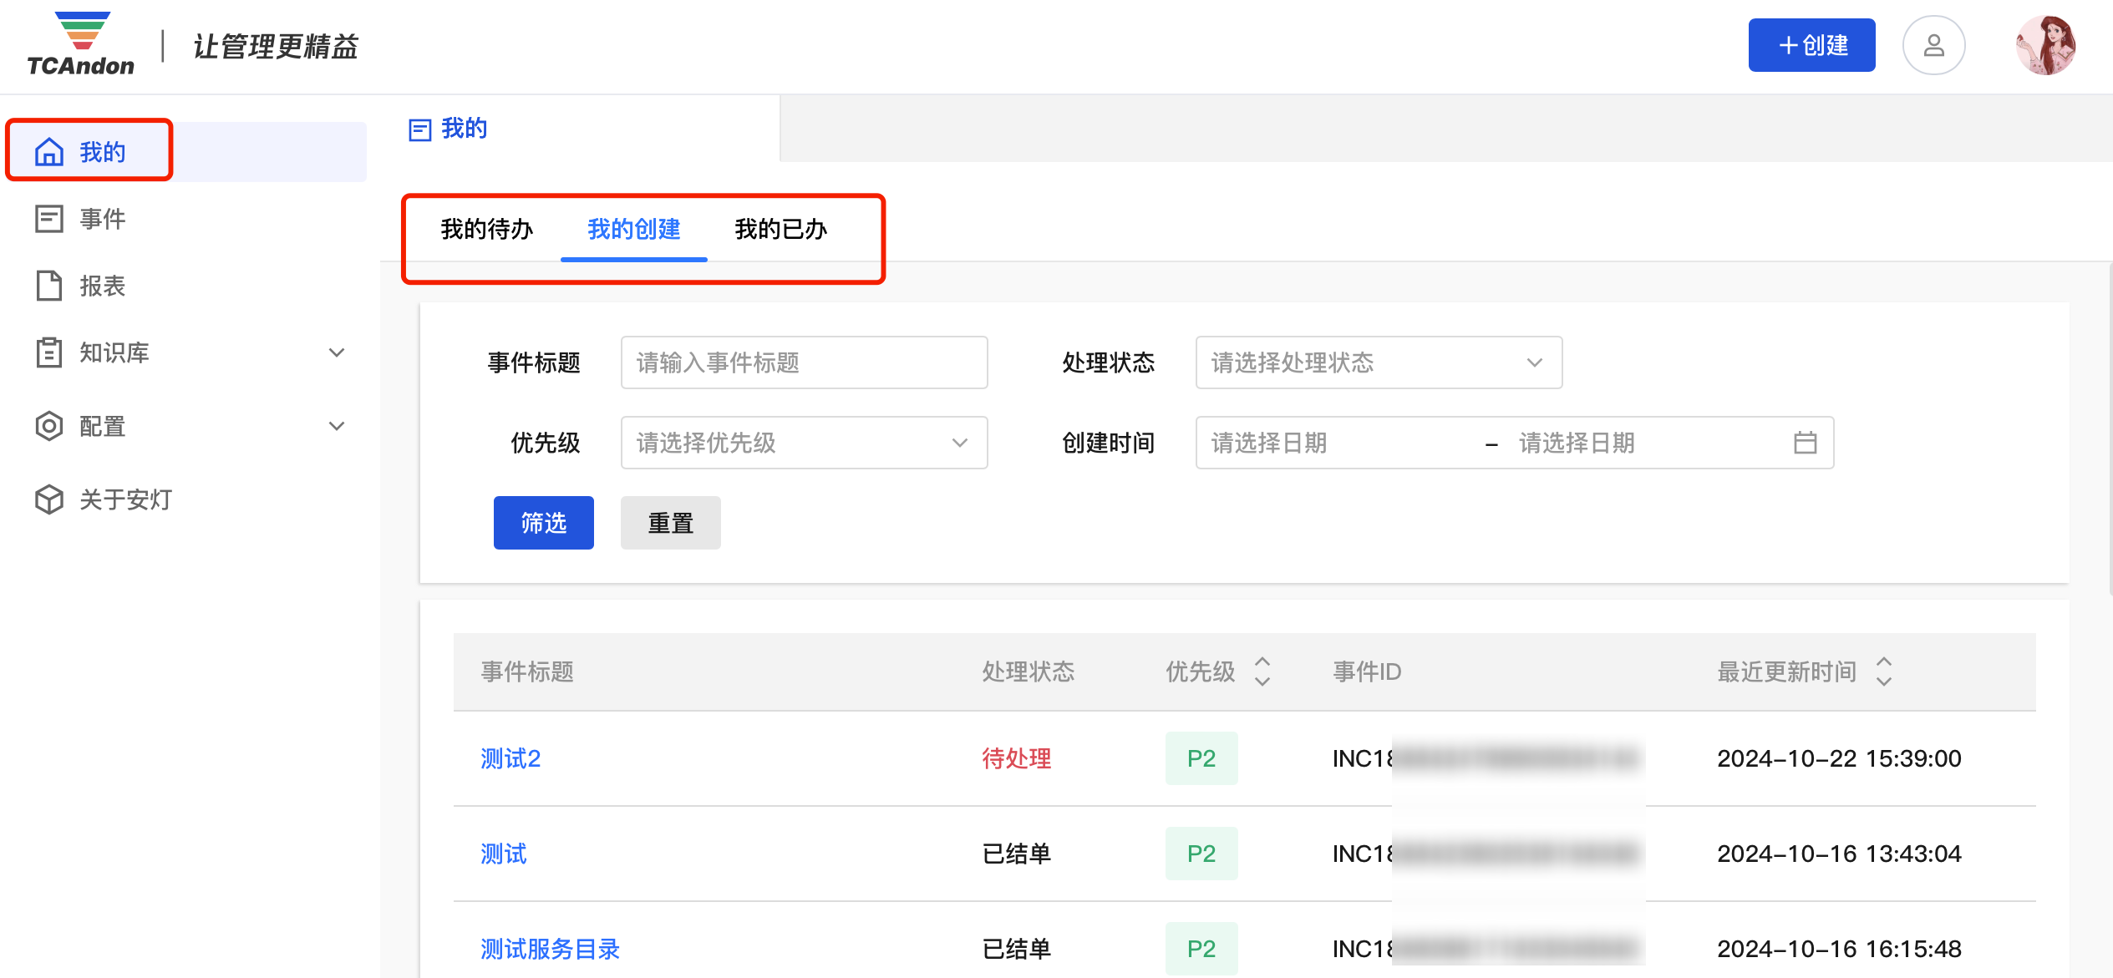Open the 处理状态 dropdown
The height and width of the screenshot is (978, 2113).
coord(1379,362)
